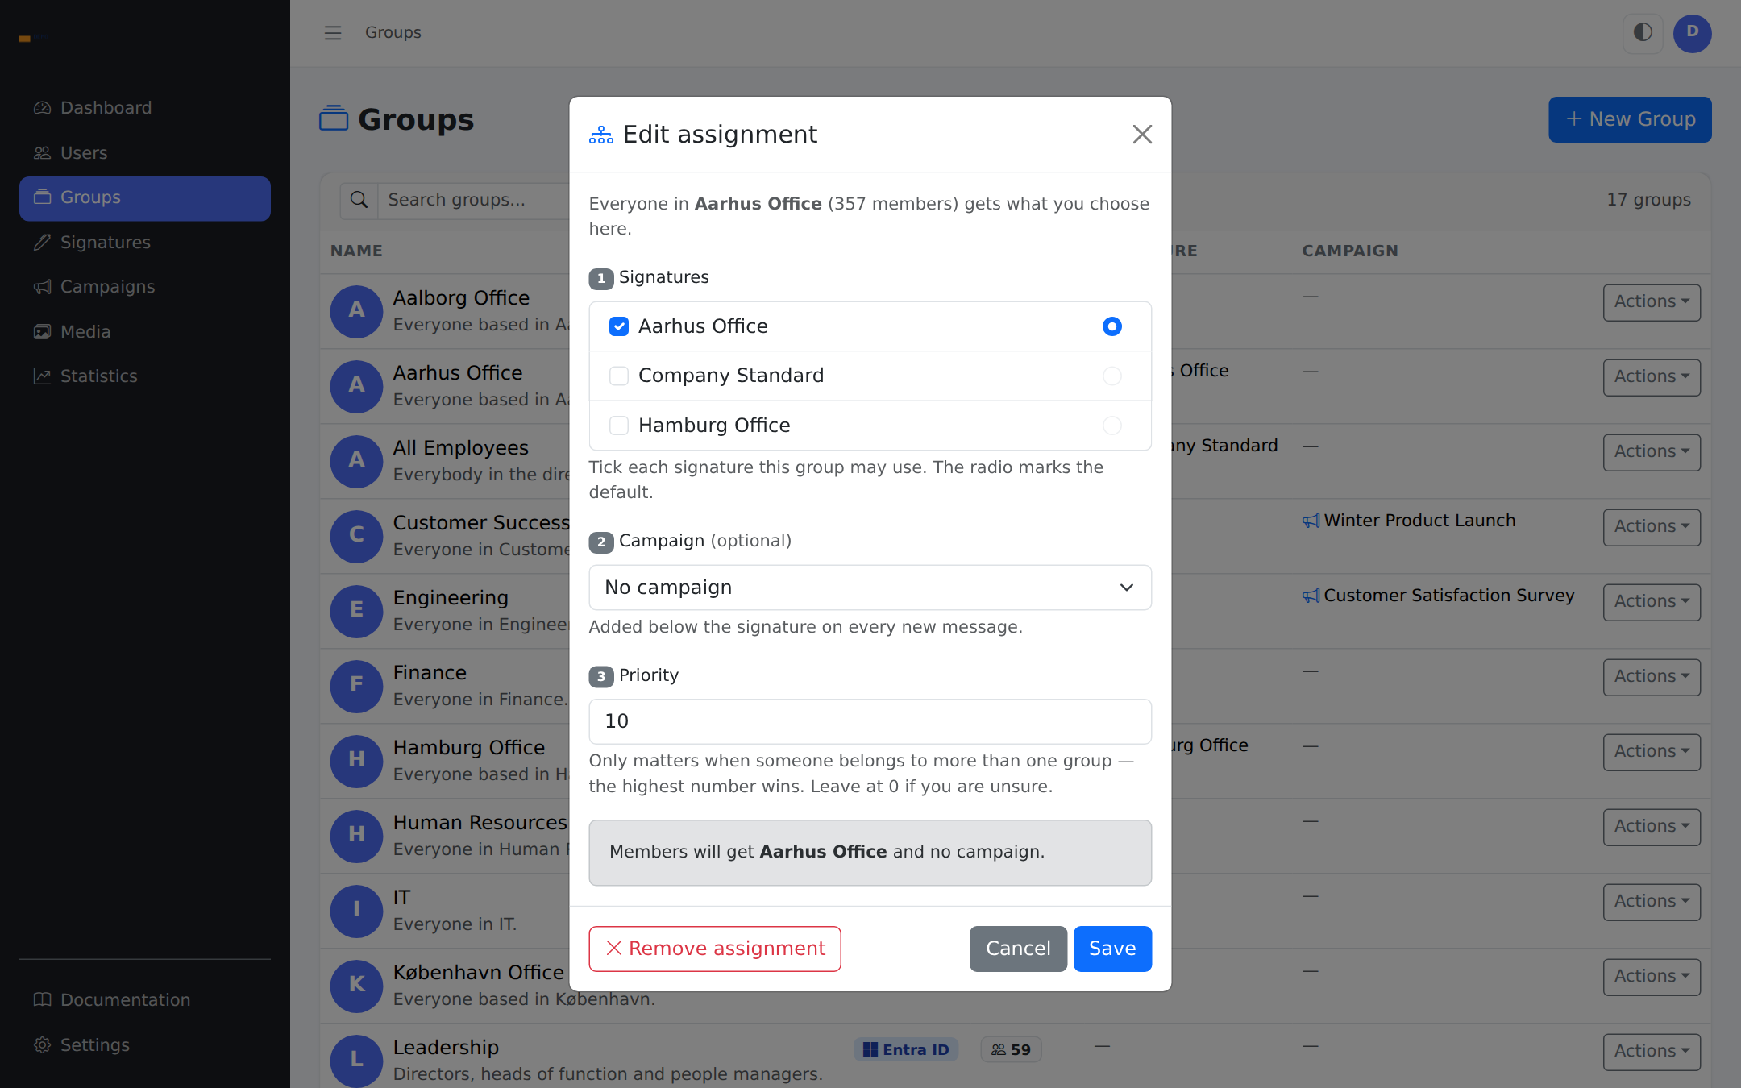Click the Statistics chart icon
The height and width of the screenshot is (1088, 1741).
coord(42,376)
